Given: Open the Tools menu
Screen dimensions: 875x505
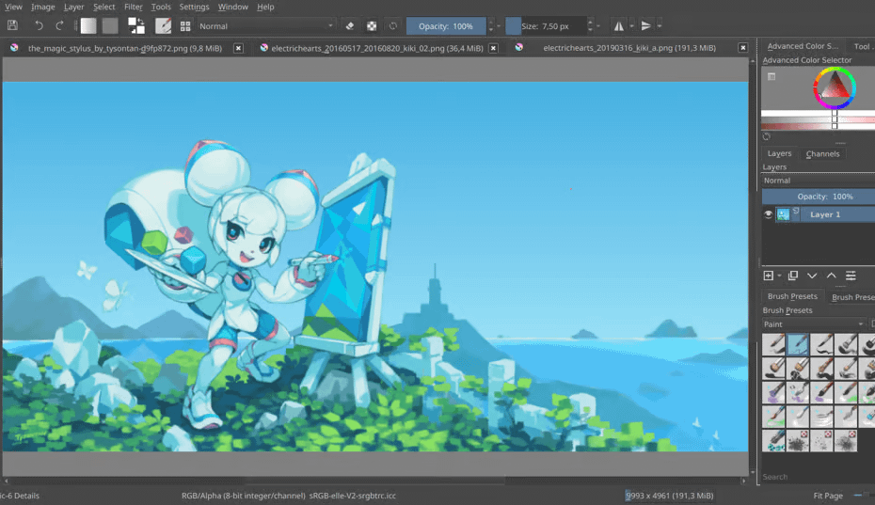Looking at the screenshot, I should 161,7.
